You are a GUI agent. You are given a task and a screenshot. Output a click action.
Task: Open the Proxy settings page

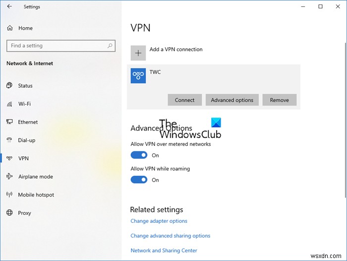click(25, 213)
